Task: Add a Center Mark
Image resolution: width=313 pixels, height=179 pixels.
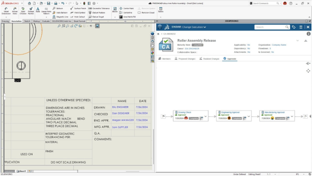Action: 127,8
